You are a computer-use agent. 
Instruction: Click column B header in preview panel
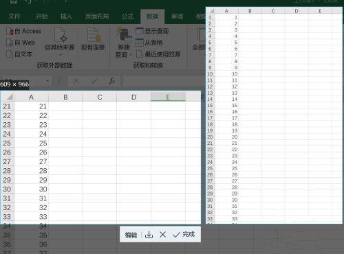[250, 11]
